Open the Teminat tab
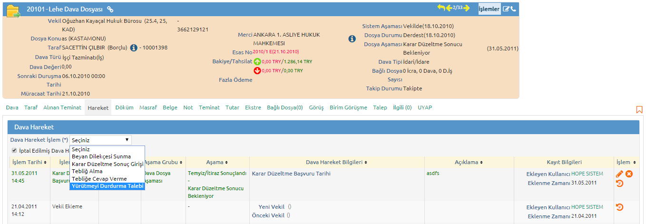The image size is (646, 224). click(x=209, y=107)
